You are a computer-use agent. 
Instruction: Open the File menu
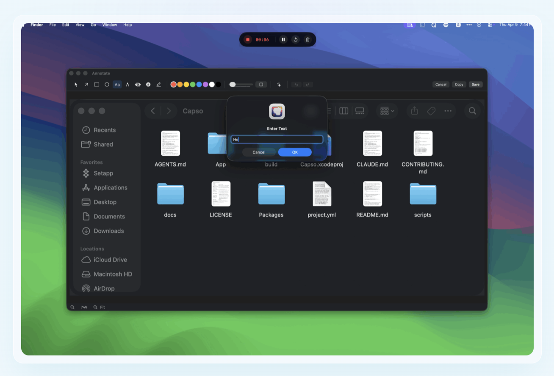coord(53,25)
